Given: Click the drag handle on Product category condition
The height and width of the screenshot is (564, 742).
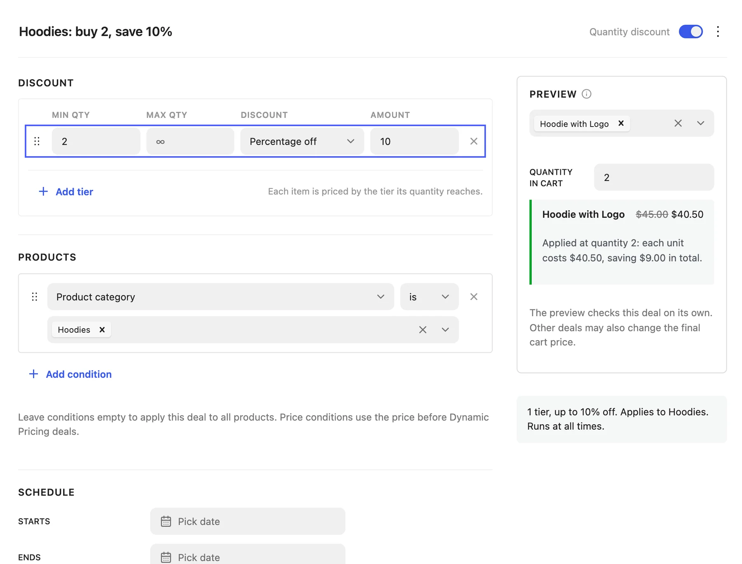Looking at the screenshot, I should tap(35, 297).
